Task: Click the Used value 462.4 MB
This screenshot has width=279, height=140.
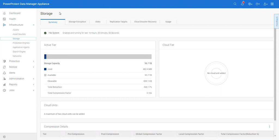Action: 147,69
